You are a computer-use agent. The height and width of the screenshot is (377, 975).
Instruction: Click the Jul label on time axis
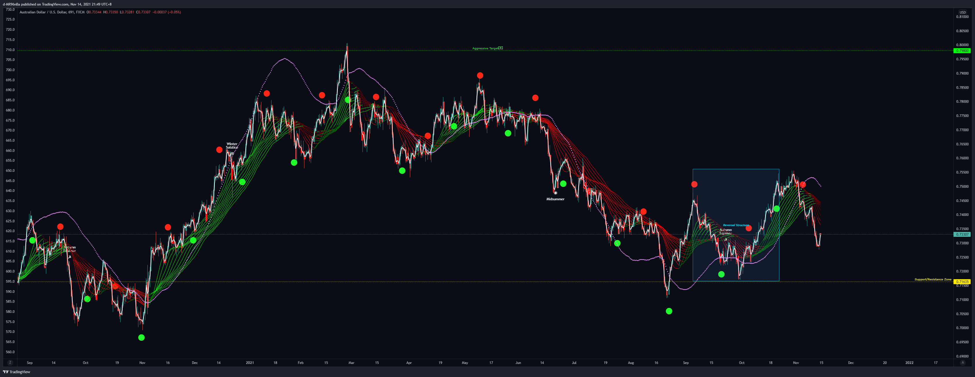574,363
